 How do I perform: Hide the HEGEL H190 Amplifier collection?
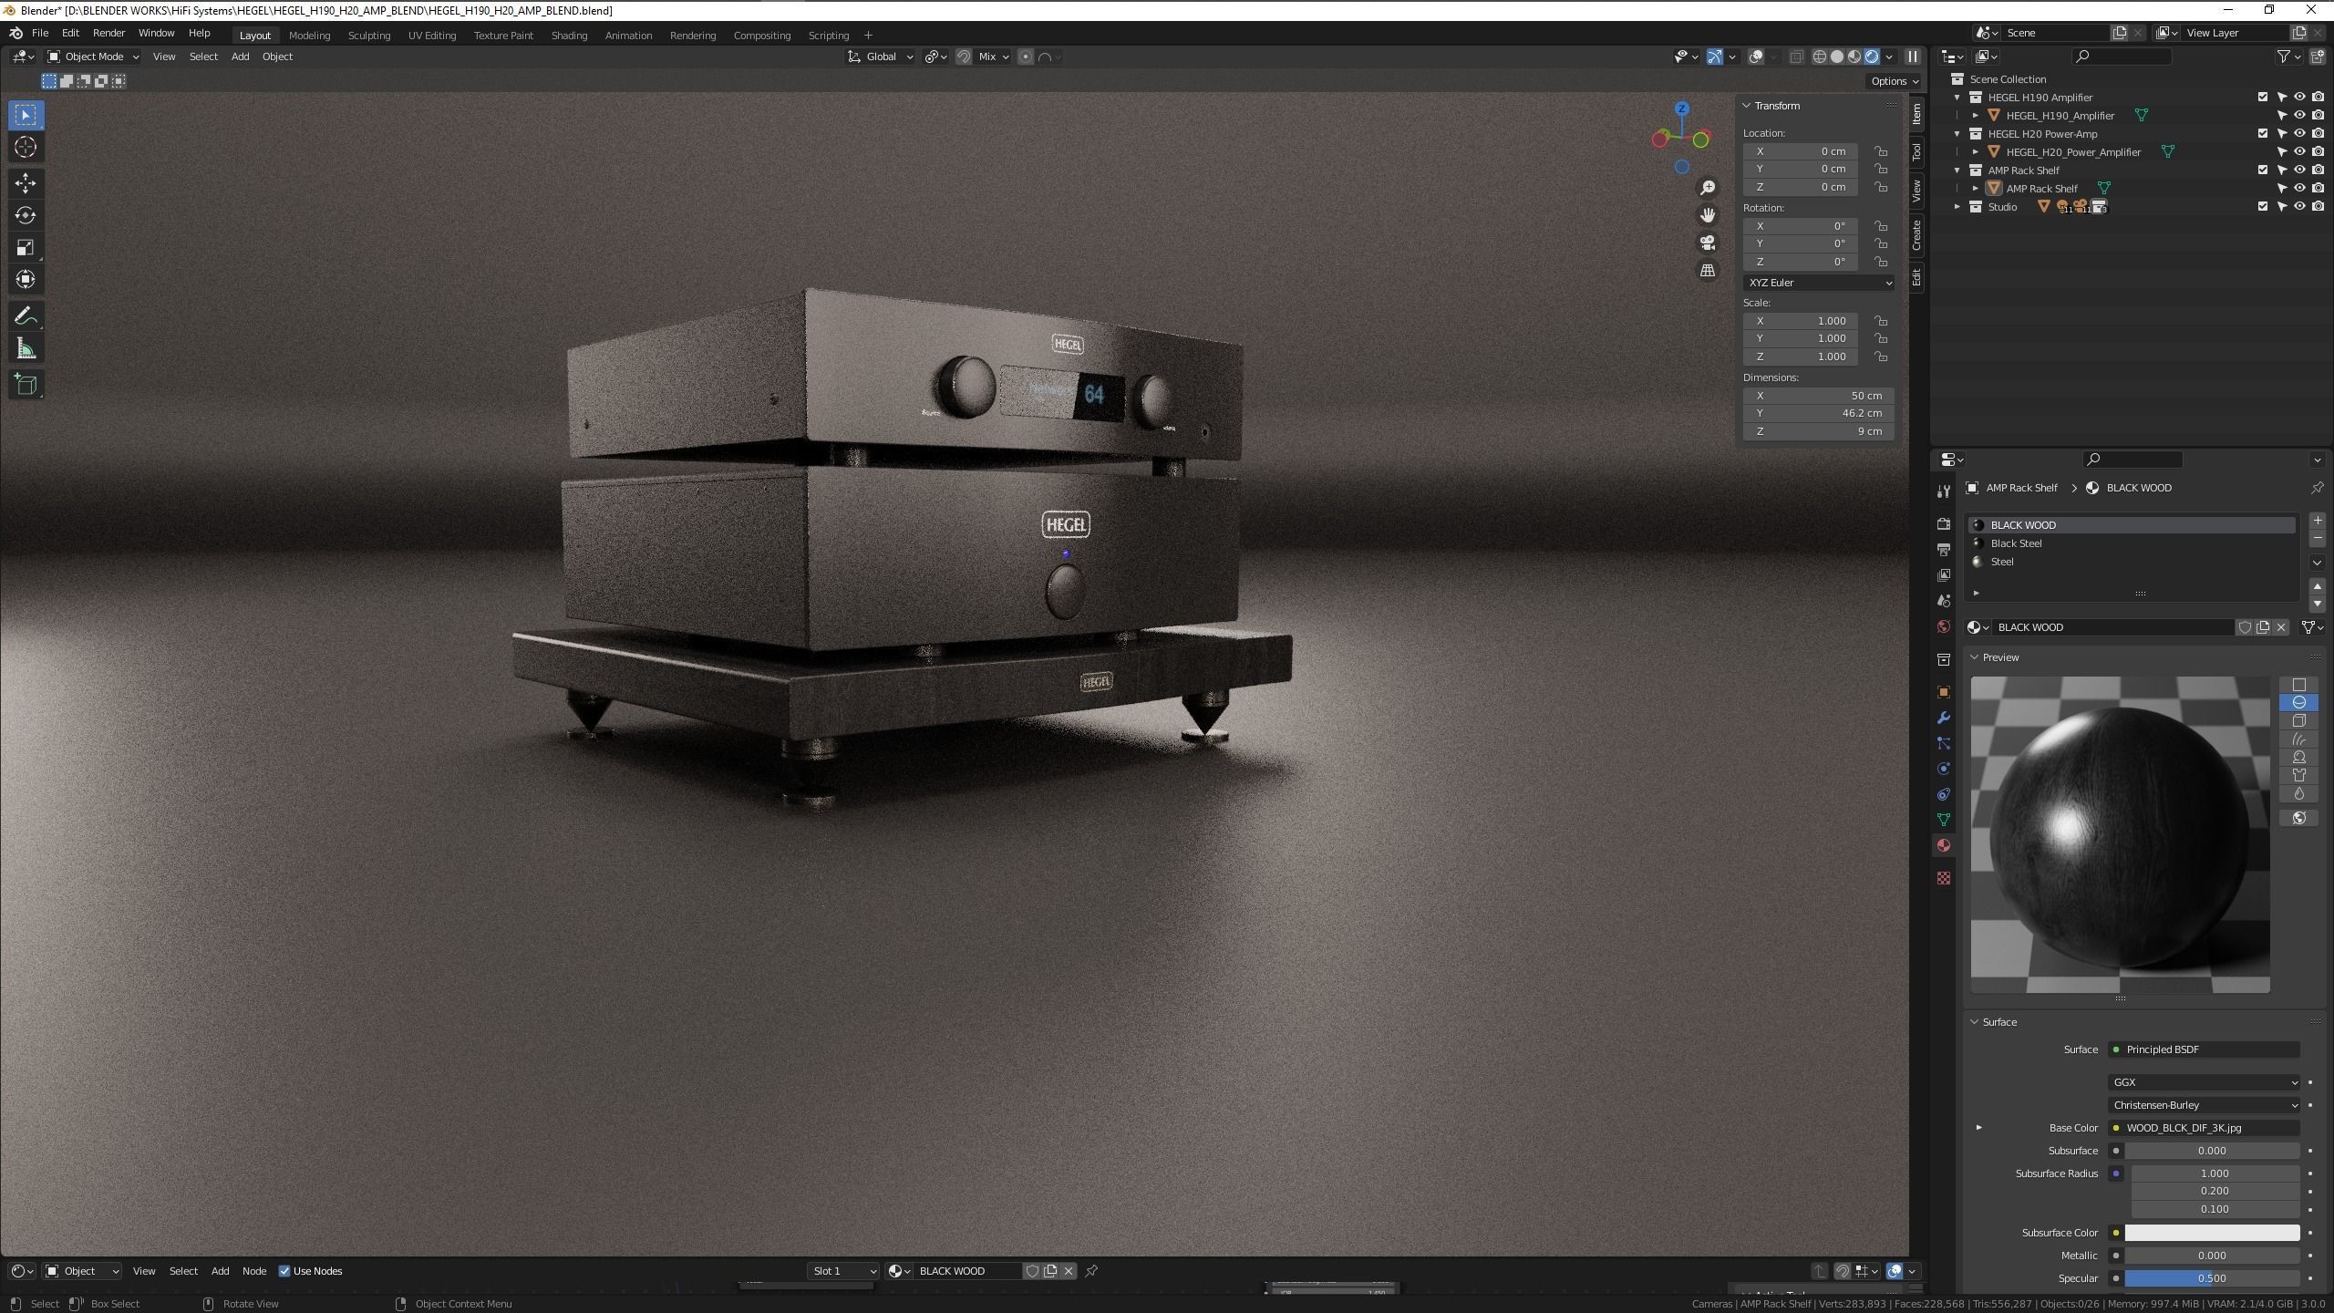tap(2299, 98)
